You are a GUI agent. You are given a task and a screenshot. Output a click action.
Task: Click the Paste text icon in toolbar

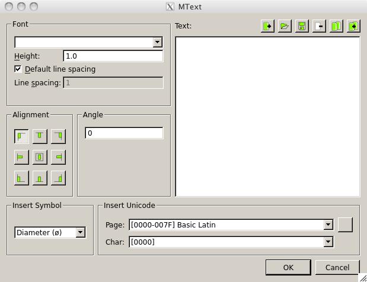[x=353, y=26]
